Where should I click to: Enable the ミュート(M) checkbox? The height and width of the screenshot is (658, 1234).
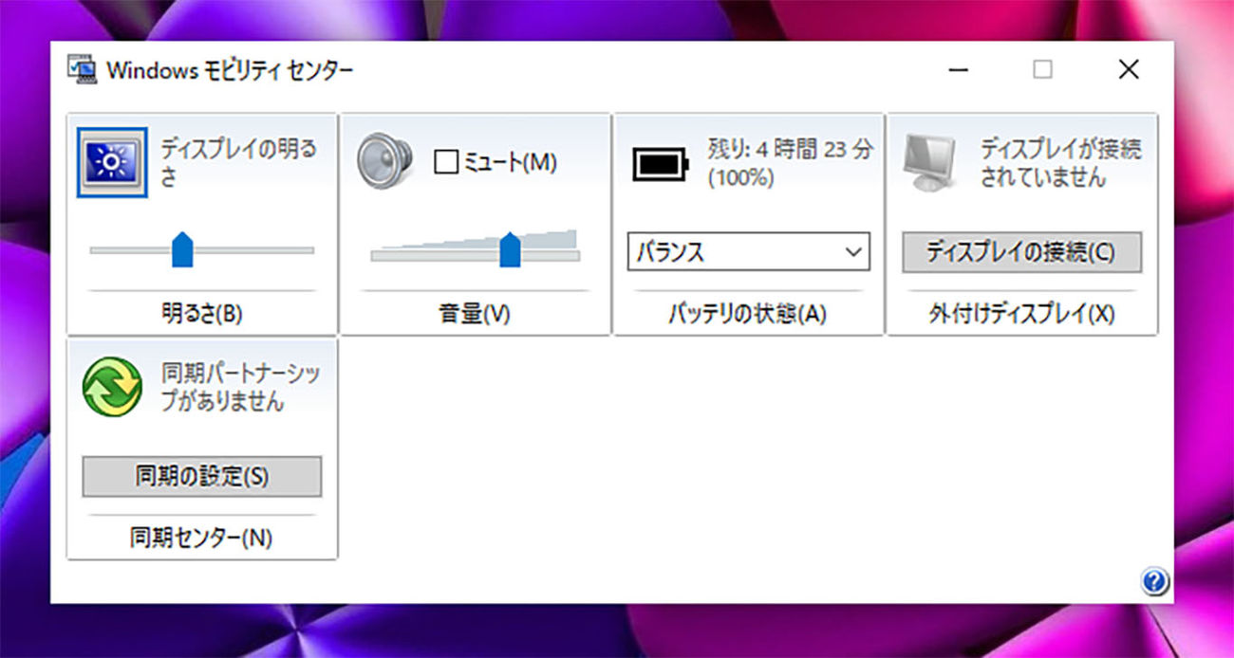[x=446, y=162]
